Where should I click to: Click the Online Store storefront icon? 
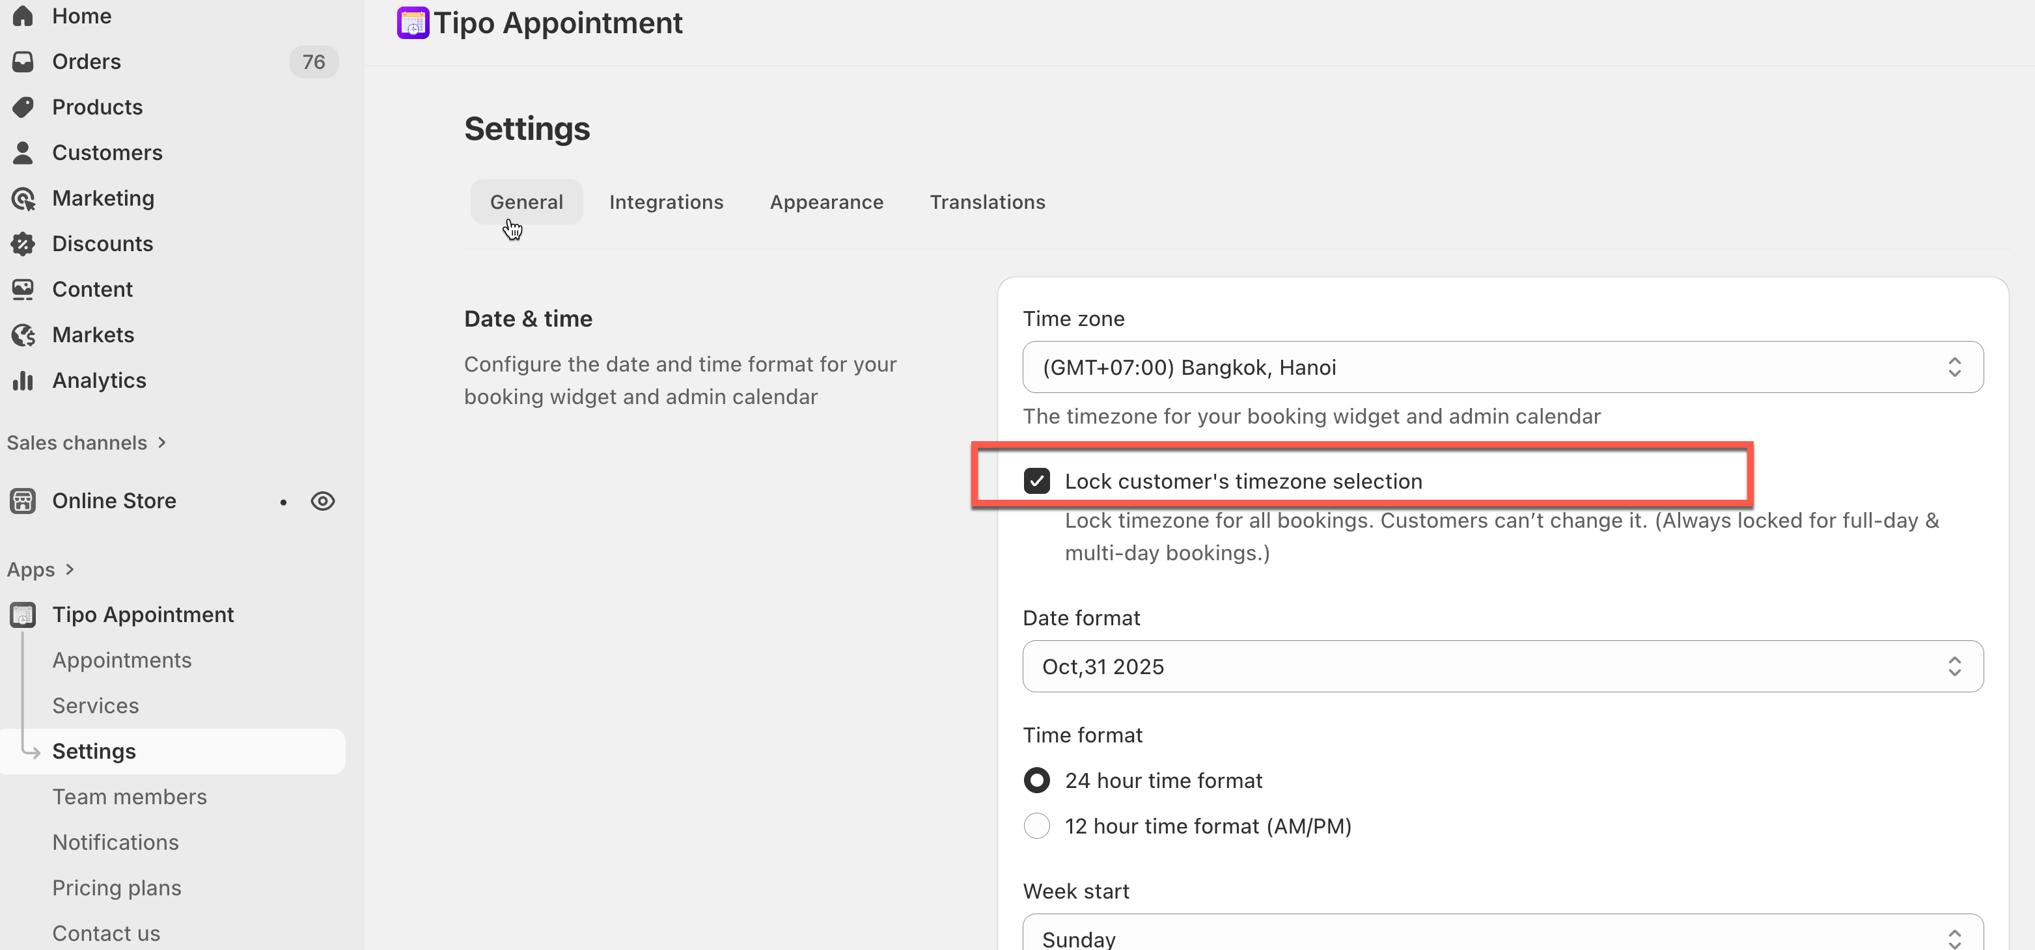click(x=23, y=502)
